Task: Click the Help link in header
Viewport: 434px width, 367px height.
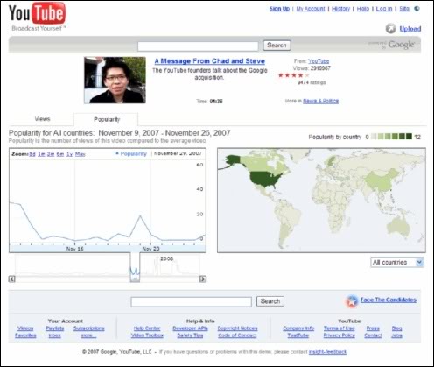Action: 363,9
